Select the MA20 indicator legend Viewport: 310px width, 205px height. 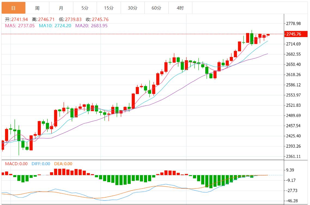[x=91, y=26]
